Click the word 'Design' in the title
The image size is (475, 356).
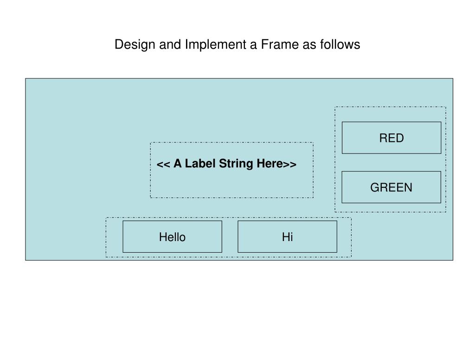[135, 44]
